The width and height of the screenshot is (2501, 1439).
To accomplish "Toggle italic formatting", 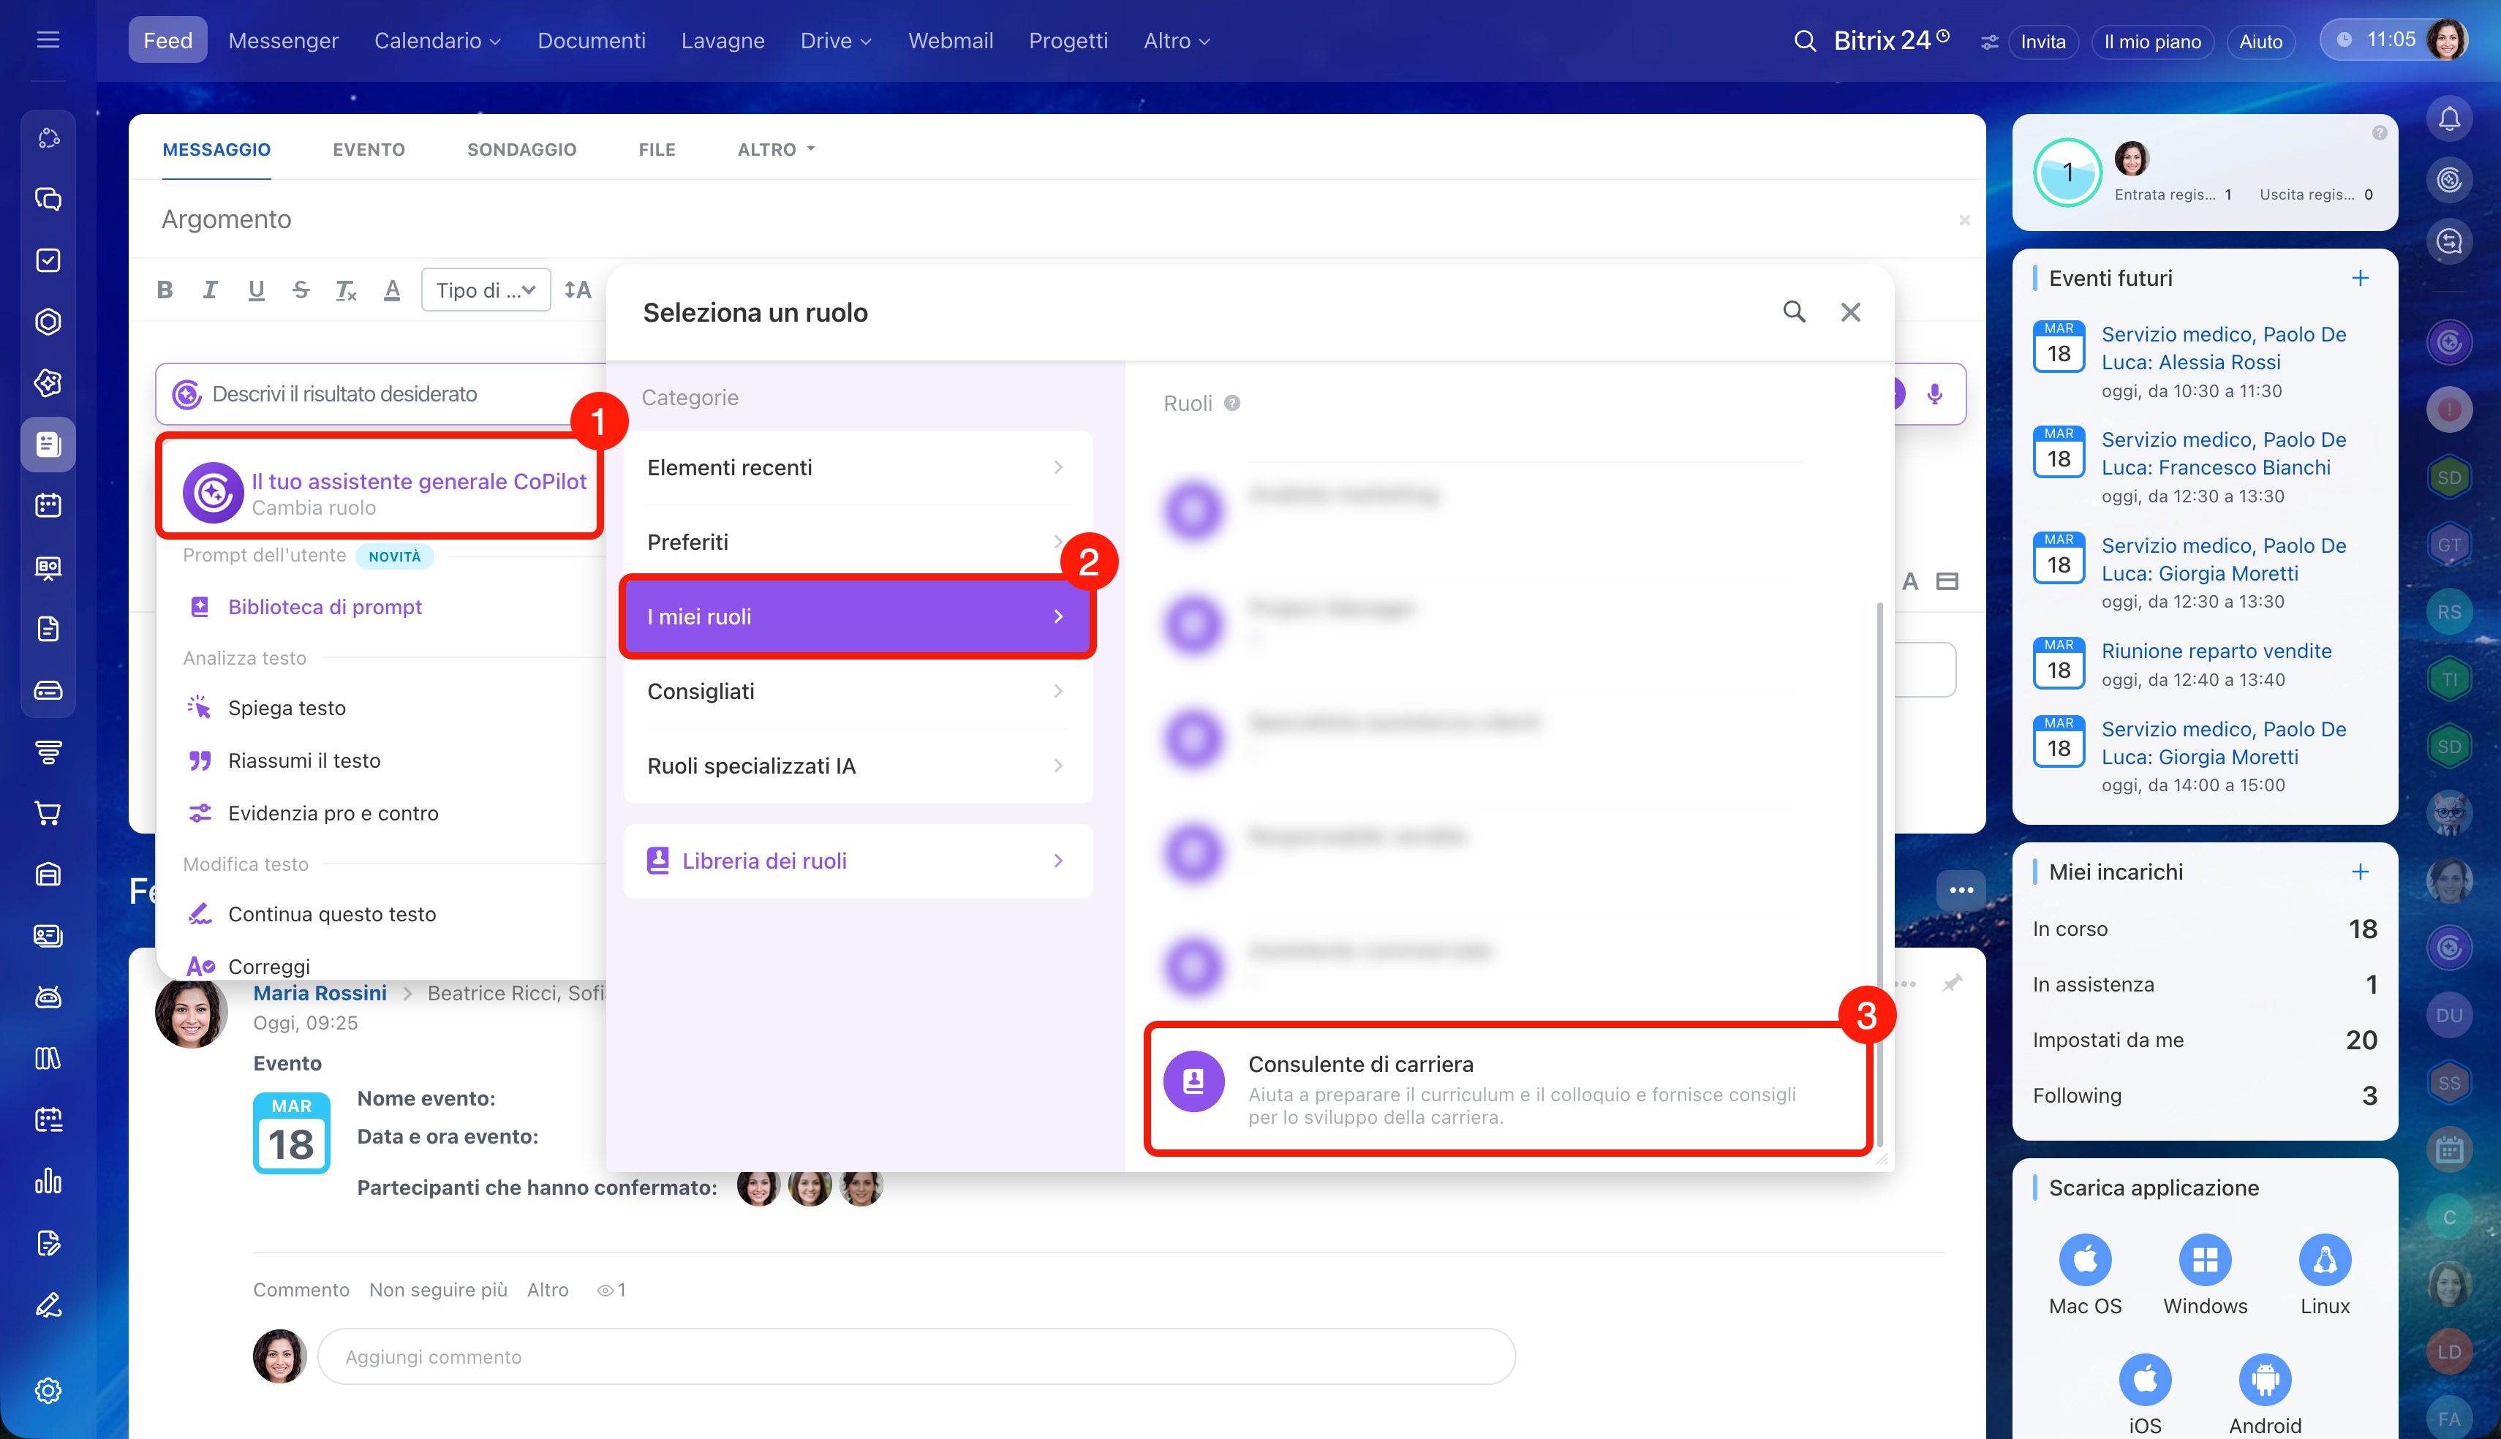I will click(209, 290).
